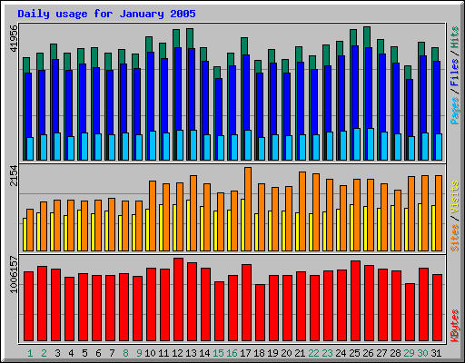Image resolution: width=465 pixels, height=363 pixels.
Task: Click day label 31 on the x-axis
Action: 436,353
